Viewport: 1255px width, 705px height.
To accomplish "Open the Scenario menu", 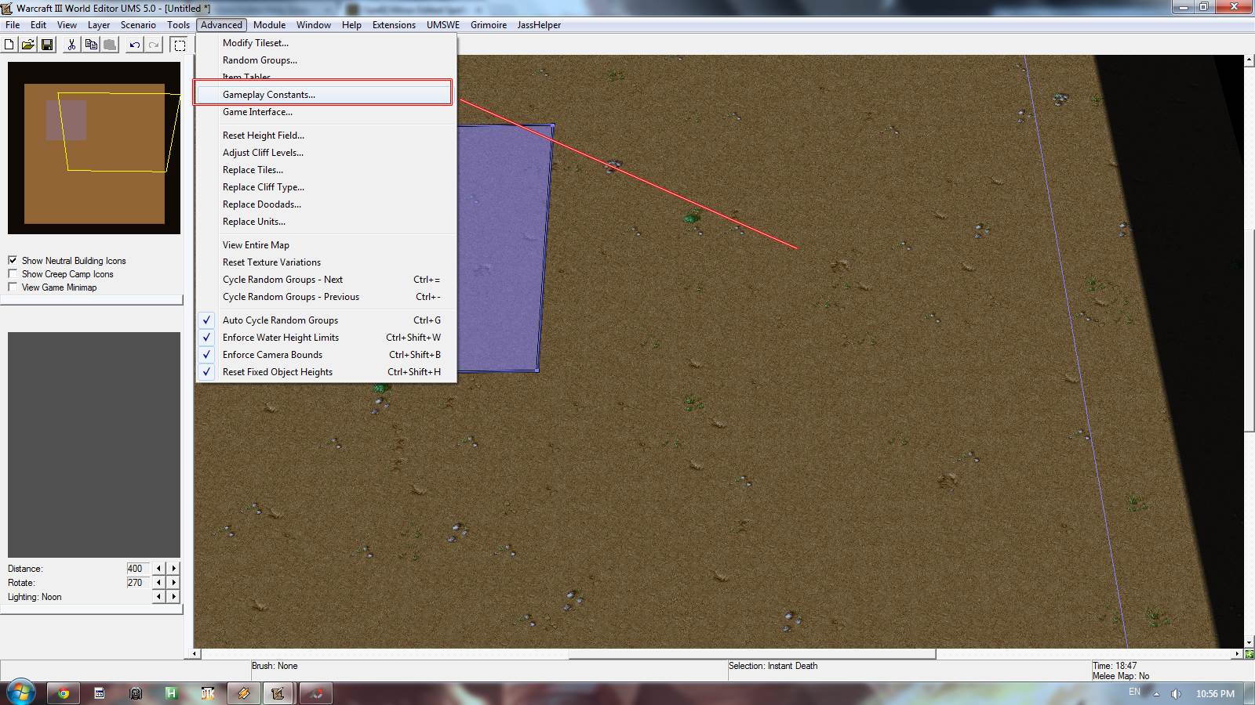I will [x=138, y=25].
